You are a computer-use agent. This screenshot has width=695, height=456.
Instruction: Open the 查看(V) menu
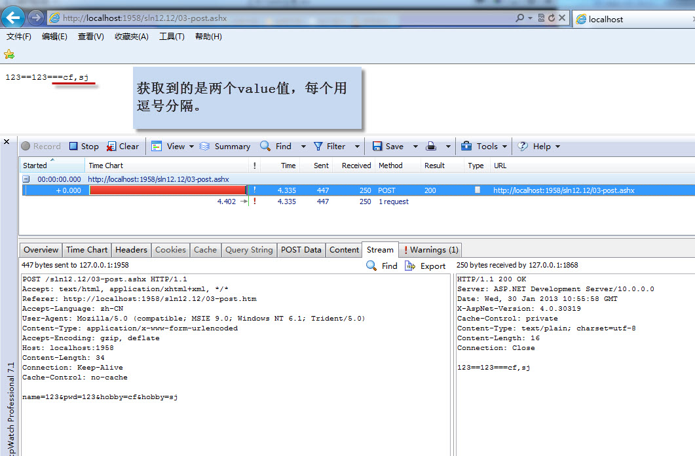(x=91, y=36)
